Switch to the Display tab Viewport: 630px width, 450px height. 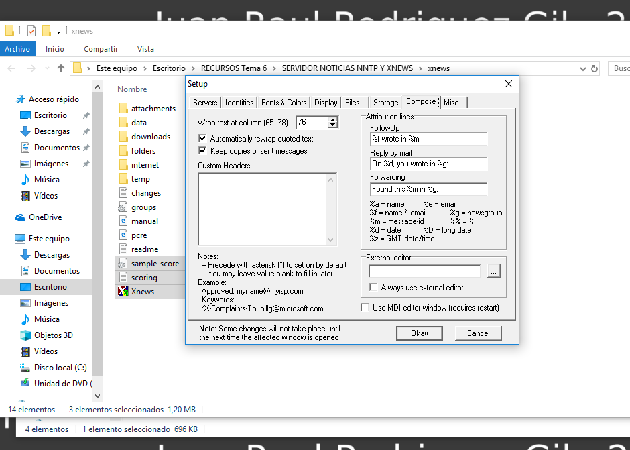click(x=326, y=103)
